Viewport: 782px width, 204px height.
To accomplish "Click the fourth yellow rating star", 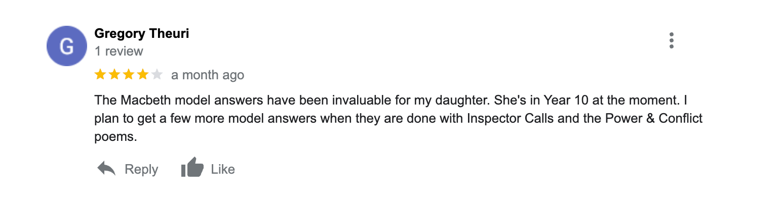I will click(x=143, y=75).
